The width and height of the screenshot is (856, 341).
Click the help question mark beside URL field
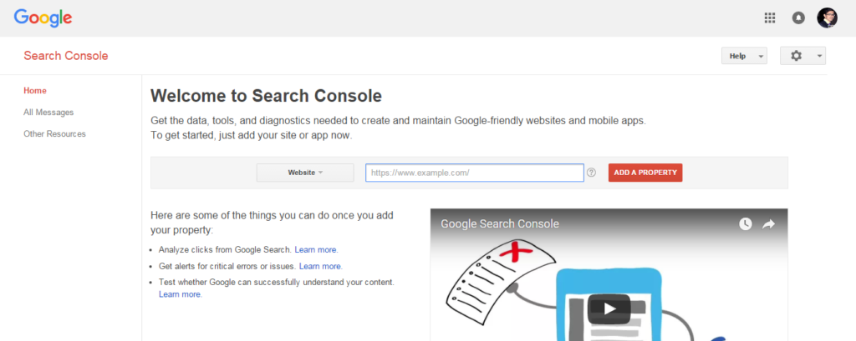point(591,173)
